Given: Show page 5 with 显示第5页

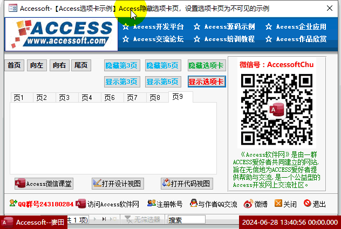Looking at the screenshot, I should click(x=163, y=82).
